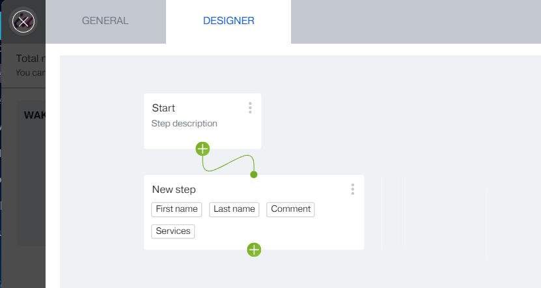Select the Last name field chip
The width and height of the screenshot is (541, 288).
(x=234, y=209)
